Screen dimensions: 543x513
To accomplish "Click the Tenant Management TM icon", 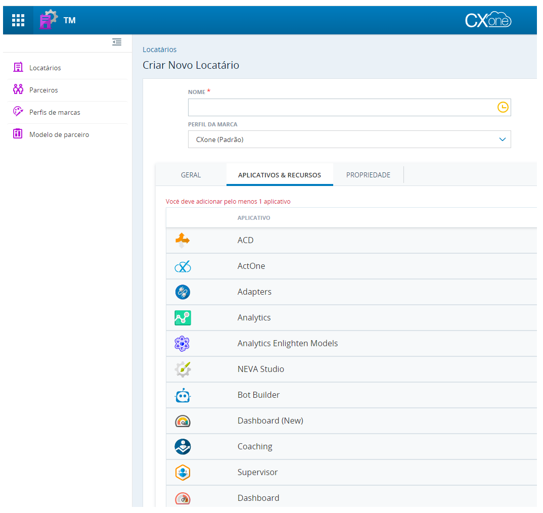I will pyautogui.click(x=49, y=20).
